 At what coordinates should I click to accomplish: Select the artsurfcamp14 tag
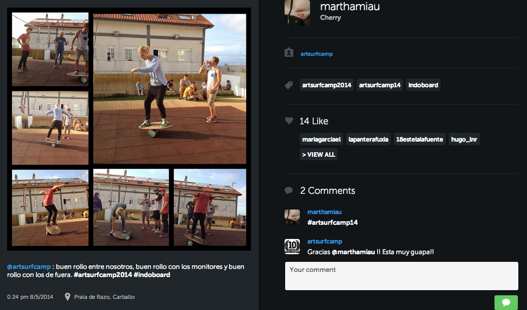coord(380,85)
